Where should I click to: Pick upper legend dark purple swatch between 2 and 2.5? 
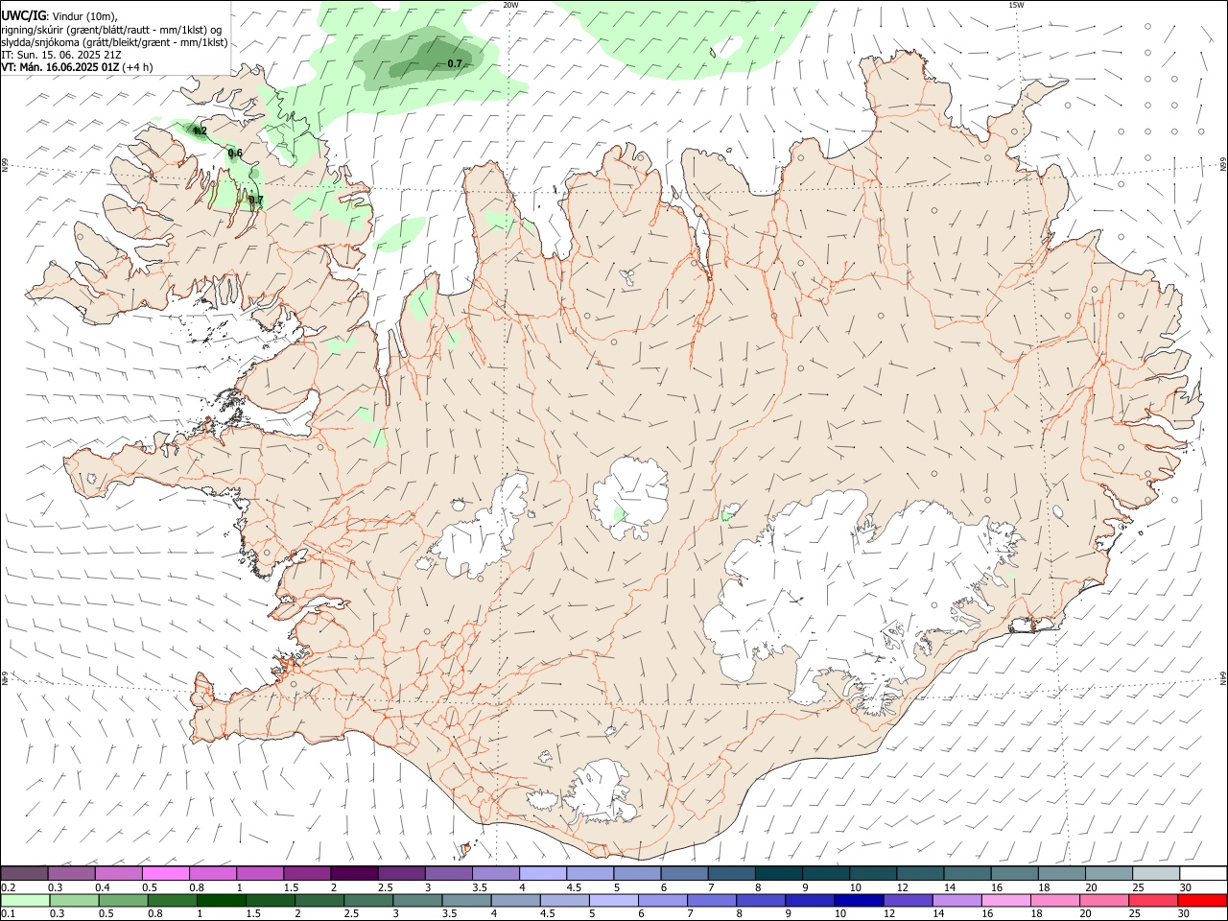point(354,873)
